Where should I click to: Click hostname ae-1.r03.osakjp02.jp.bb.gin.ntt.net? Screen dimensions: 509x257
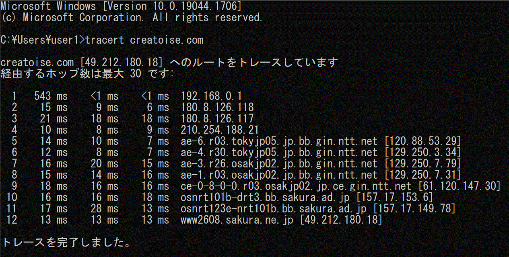point(280,175)
